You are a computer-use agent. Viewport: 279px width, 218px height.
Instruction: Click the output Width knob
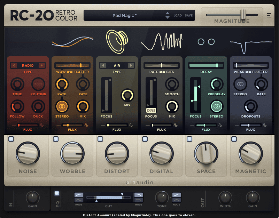point(225,197)
